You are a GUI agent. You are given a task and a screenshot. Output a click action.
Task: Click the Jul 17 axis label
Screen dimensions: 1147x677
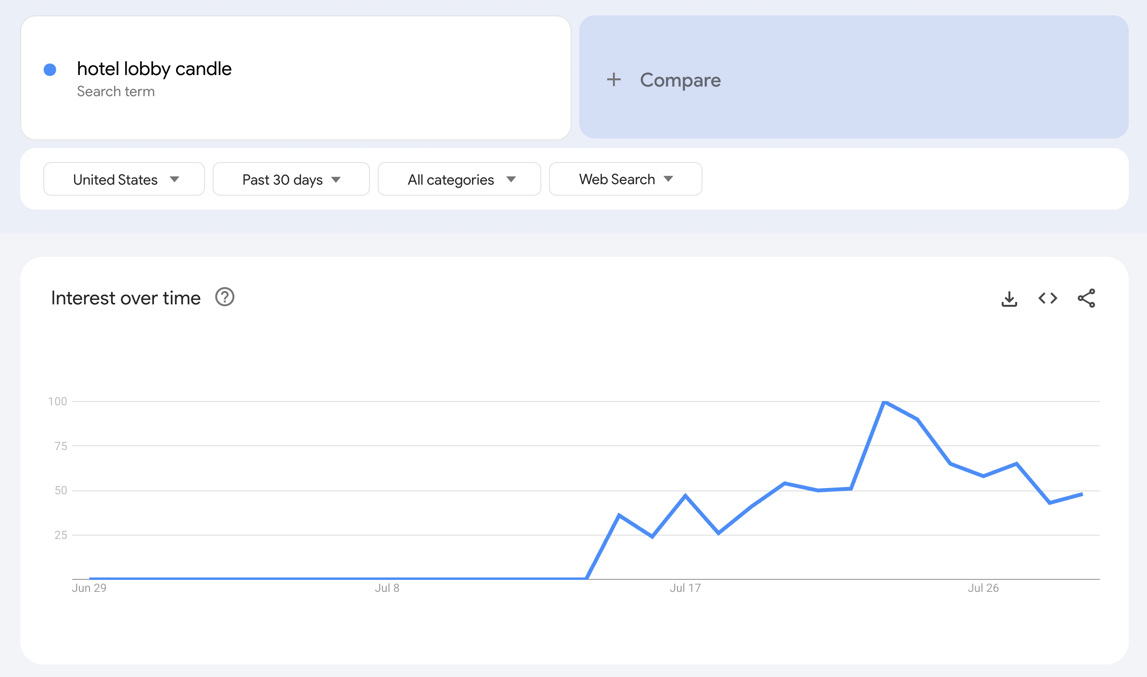coord(685,588)
